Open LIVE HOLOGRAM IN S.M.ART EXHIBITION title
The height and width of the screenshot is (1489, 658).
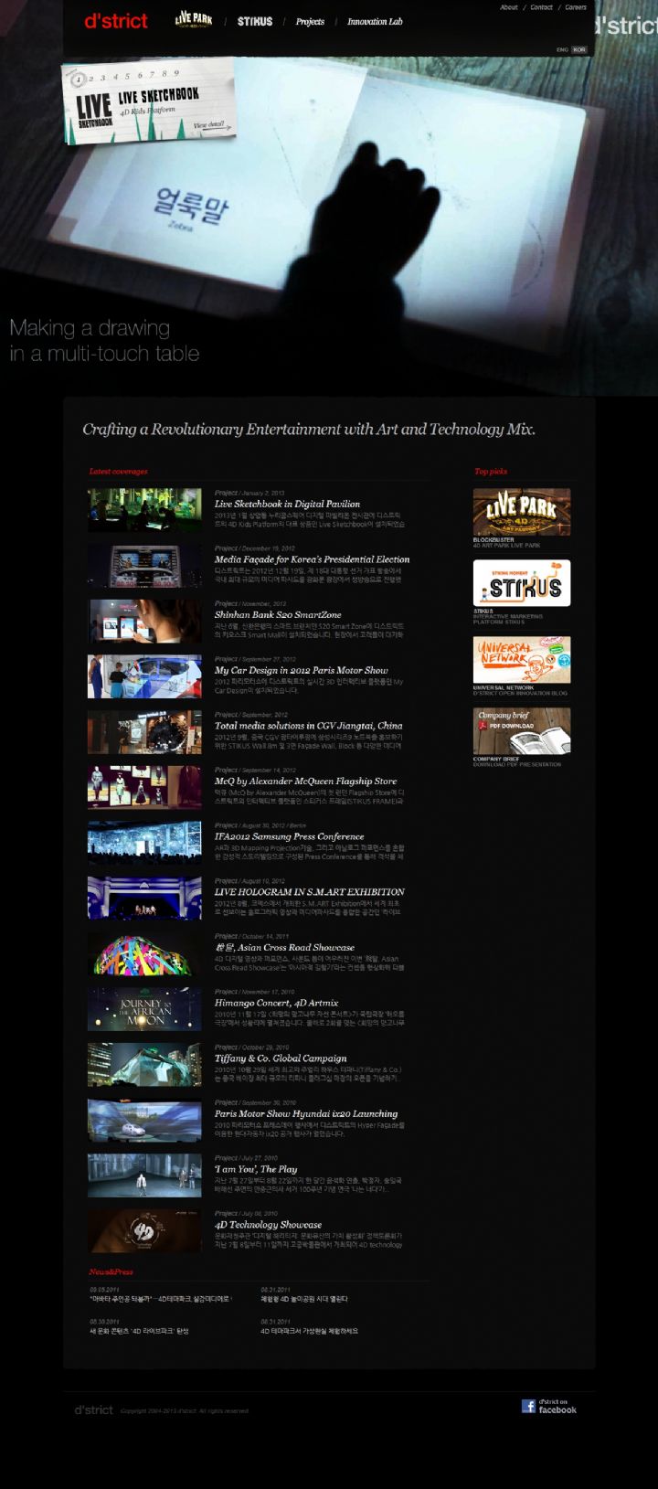310,892
